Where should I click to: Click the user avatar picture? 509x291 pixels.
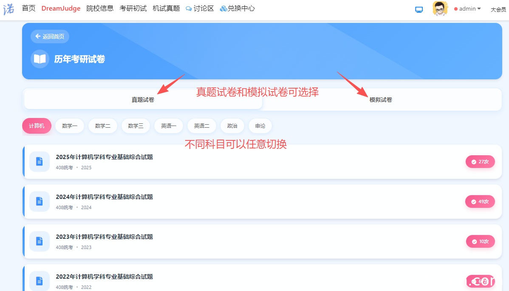[x=440, y=8]
